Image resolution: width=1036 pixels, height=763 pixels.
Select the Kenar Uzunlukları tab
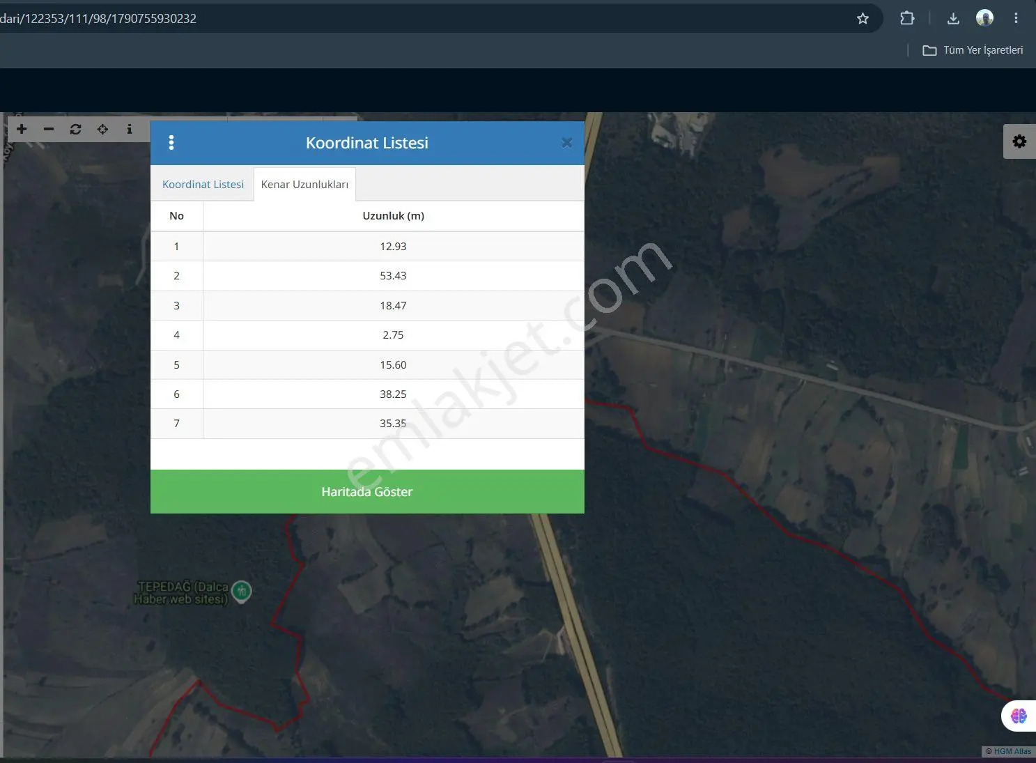click(x=304, y=185)
